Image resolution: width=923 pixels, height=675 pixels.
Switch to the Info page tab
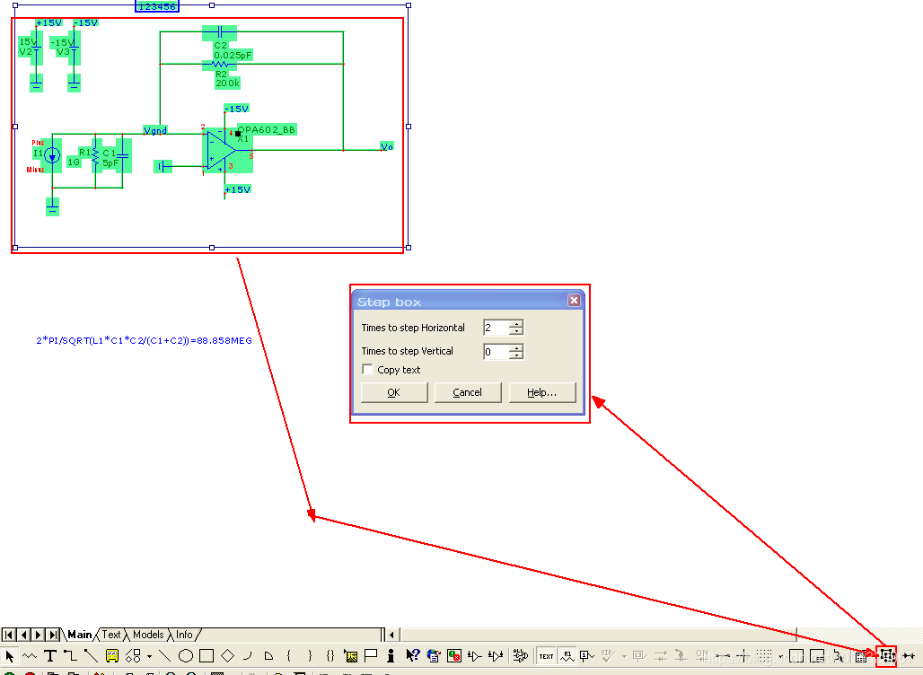184,635
